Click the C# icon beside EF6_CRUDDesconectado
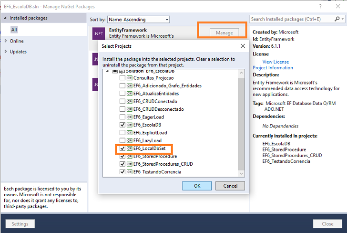This screenshot has width=347, height=233. coord(130,109)
